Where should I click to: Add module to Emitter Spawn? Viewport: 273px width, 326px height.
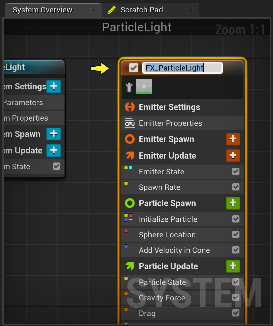pos(233,139)
